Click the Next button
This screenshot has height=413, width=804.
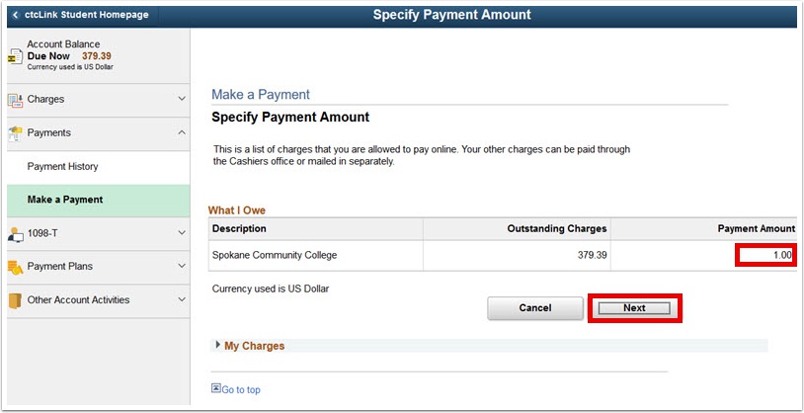tap(634, 308)
